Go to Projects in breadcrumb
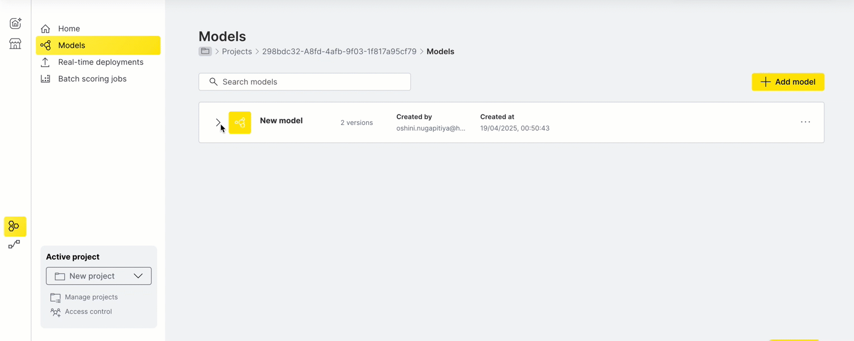854x341 pixels. point(237,51)
